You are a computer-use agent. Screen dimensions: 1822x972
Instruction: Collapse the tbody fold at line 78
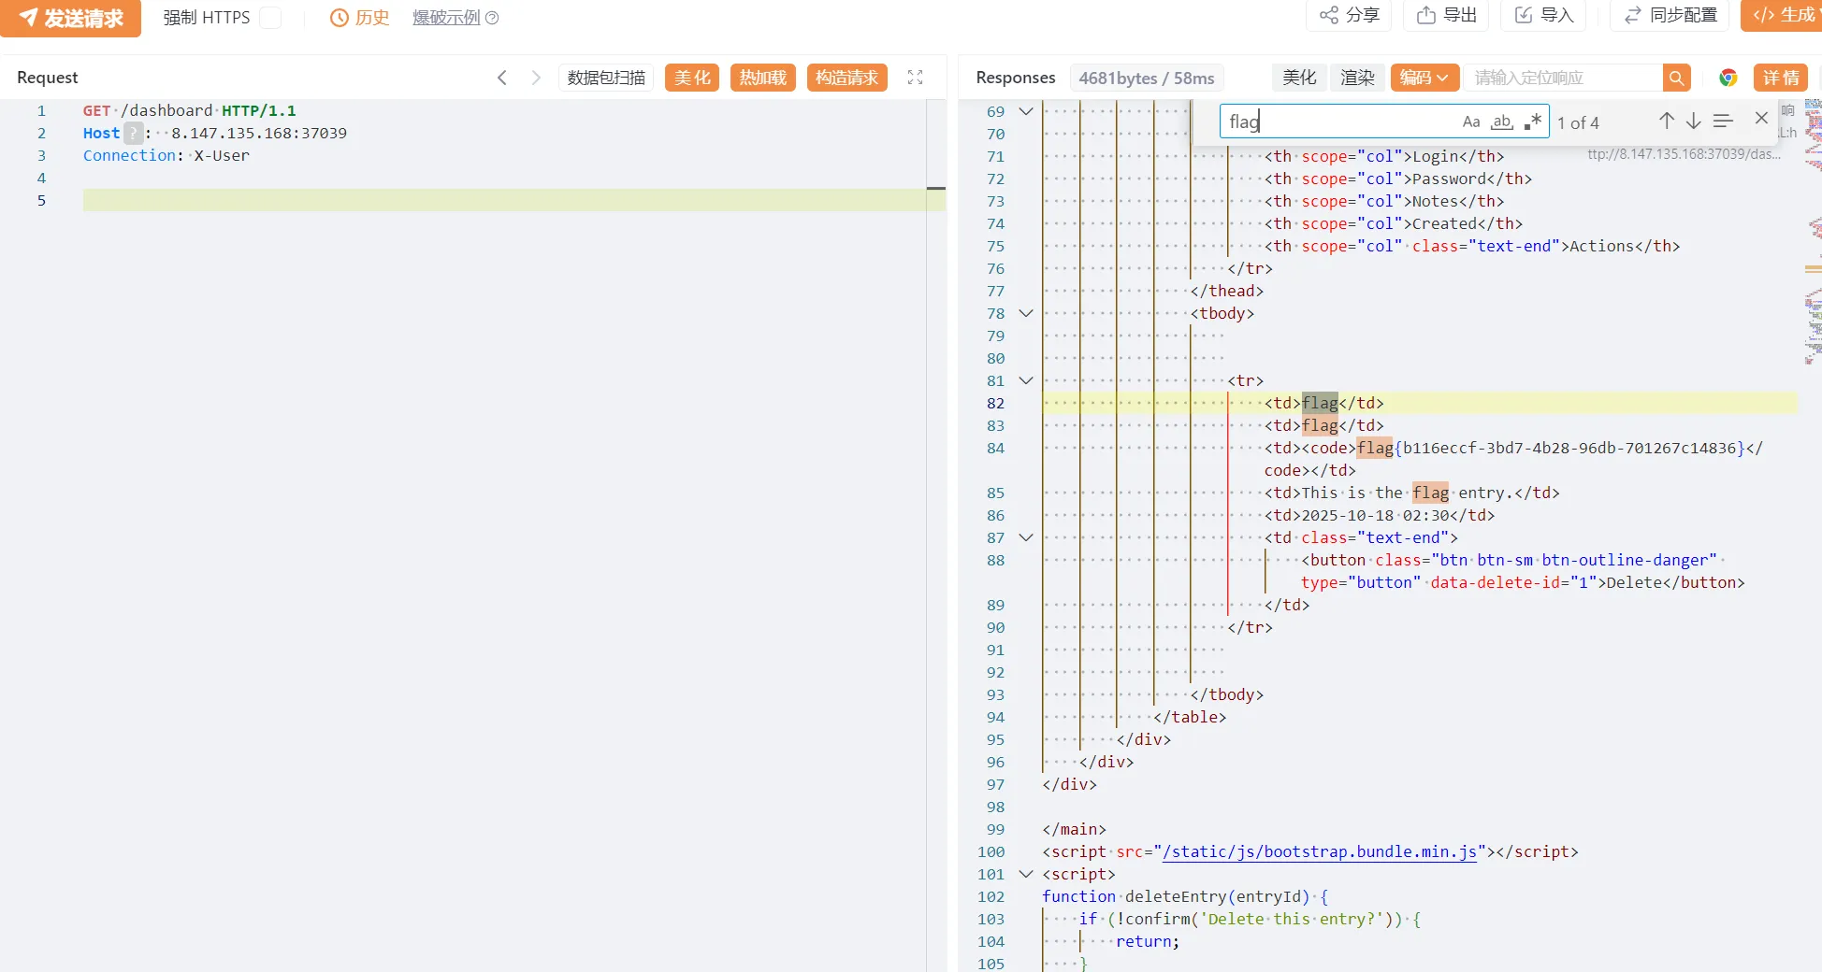1026,313
